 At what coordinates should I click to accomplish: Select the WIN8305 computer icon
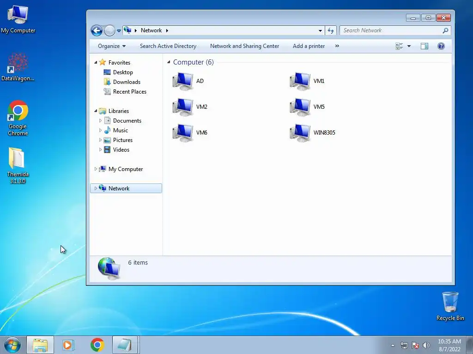[300, 133]
